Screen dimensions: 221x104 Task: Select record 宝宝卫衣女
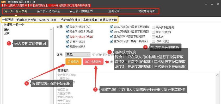pyautogui.click(x=64, y=101)
